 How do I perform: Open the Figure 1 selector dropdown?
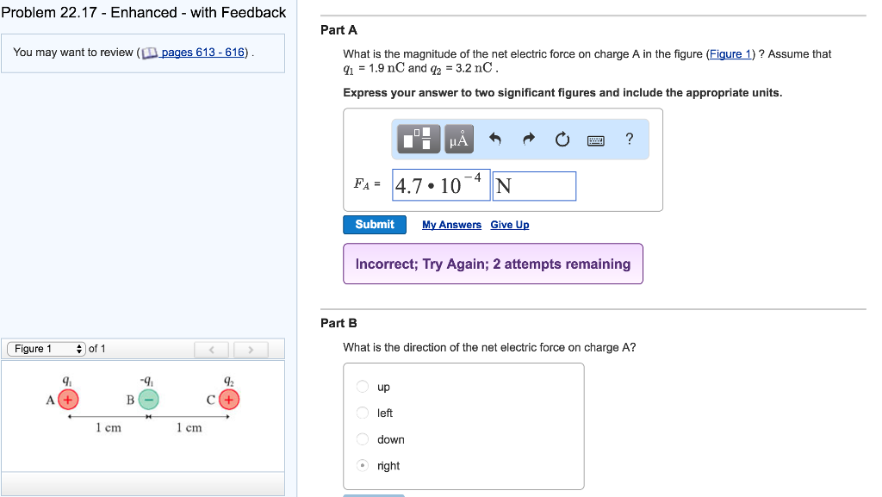point(47,349)
